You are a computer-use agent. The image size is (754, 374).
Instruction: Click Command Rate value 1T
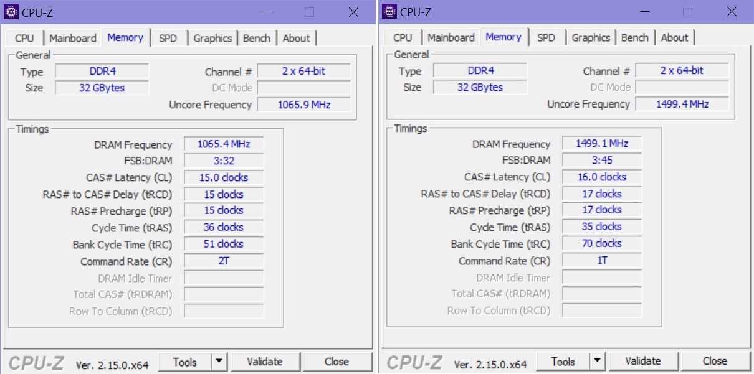click(602, 260)
